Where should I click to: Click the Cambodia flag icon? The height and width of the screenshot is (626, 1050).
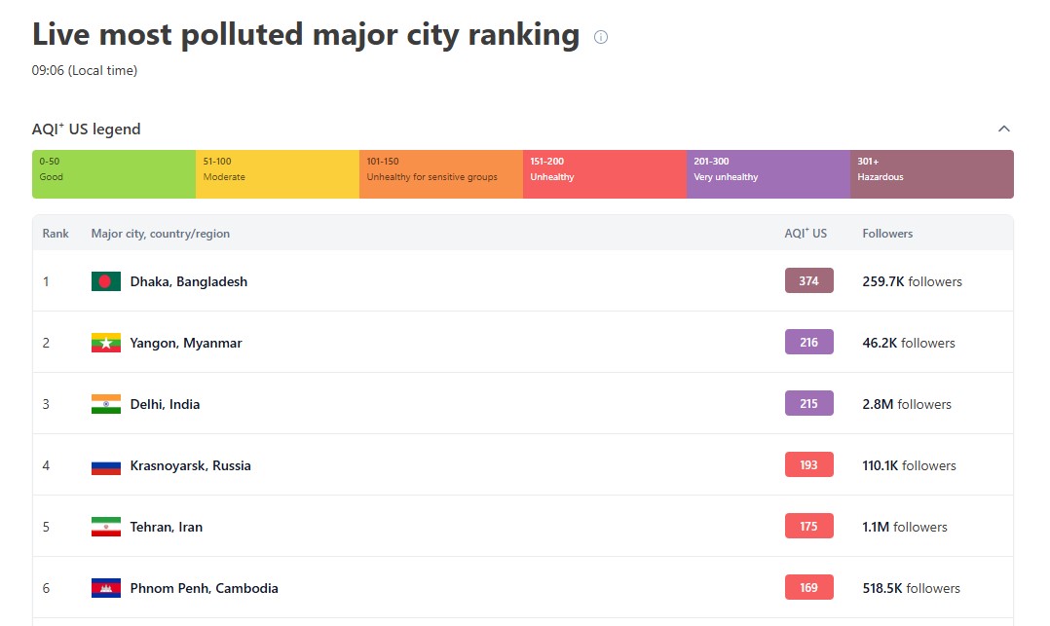(106, 588)
